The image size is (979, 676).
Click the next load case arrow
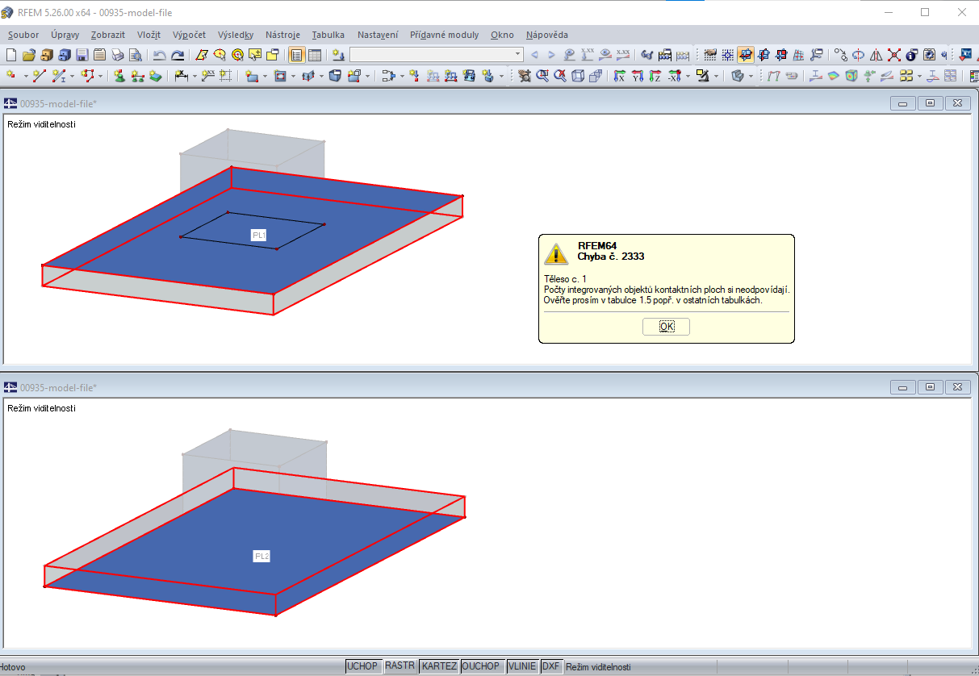tap(551, 55)
